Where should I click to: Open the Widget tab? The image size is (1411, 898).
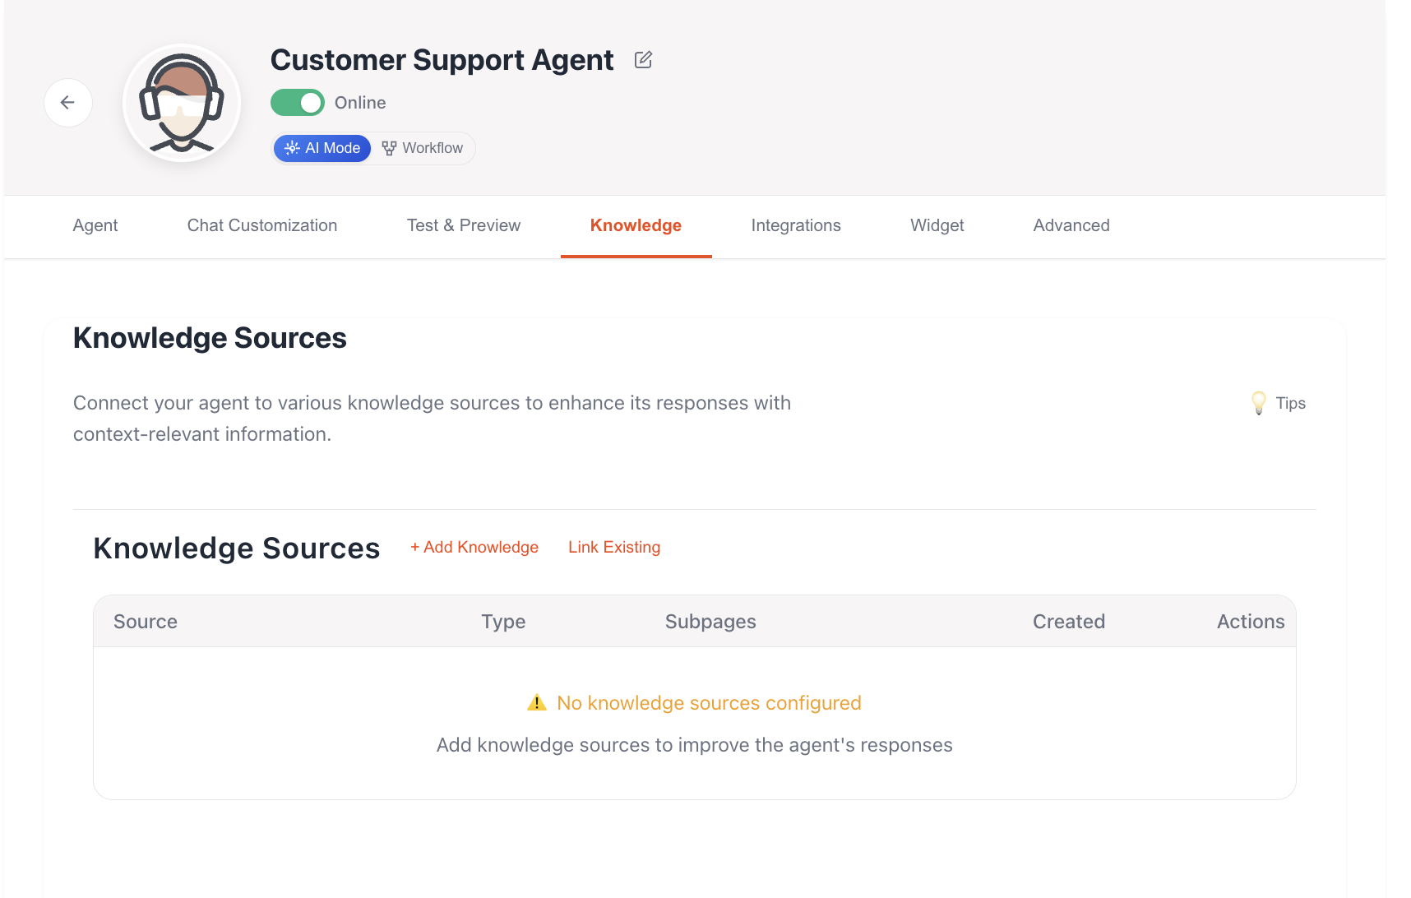pos(937,225)
